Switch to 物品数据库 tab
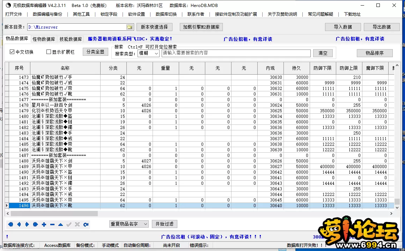 (x=17, y=38)
